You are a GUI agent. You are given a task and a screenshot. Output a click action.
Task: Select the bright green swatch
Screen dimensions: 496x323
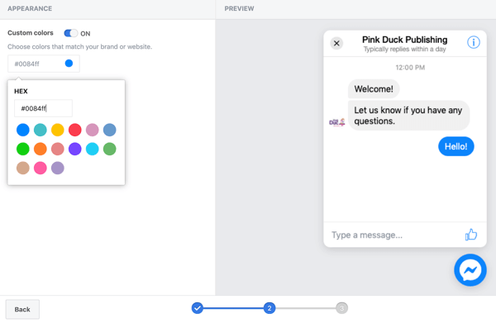pos(23,149)
